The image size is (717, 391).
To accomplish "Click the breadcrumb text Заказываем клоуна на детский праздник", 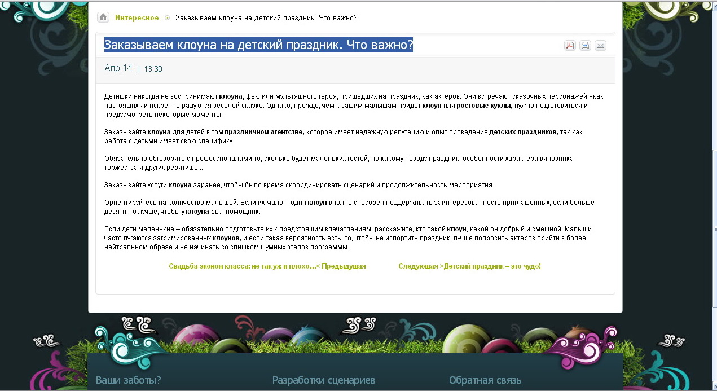I will [x=266, y=17].
